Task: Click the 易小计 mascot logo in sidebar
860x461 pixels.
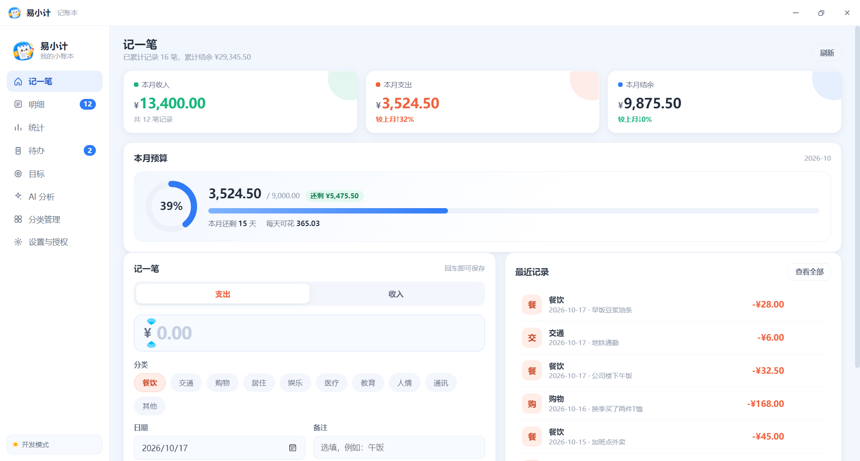Action: pos(23,51)
